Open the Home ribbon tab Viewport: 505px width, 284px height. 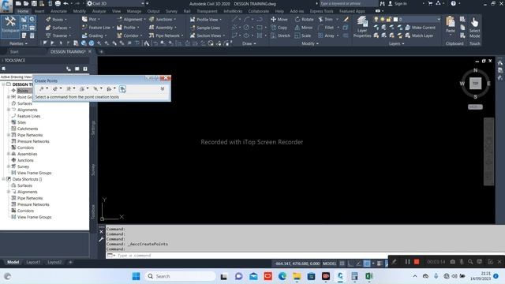(x=23, y=11)
